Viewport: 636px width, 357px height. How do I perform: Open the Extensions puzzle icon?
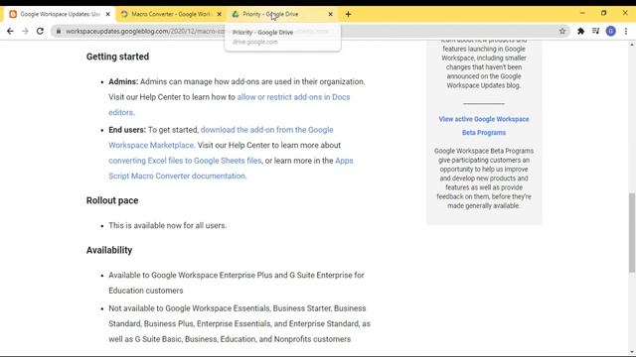point(580,31)
